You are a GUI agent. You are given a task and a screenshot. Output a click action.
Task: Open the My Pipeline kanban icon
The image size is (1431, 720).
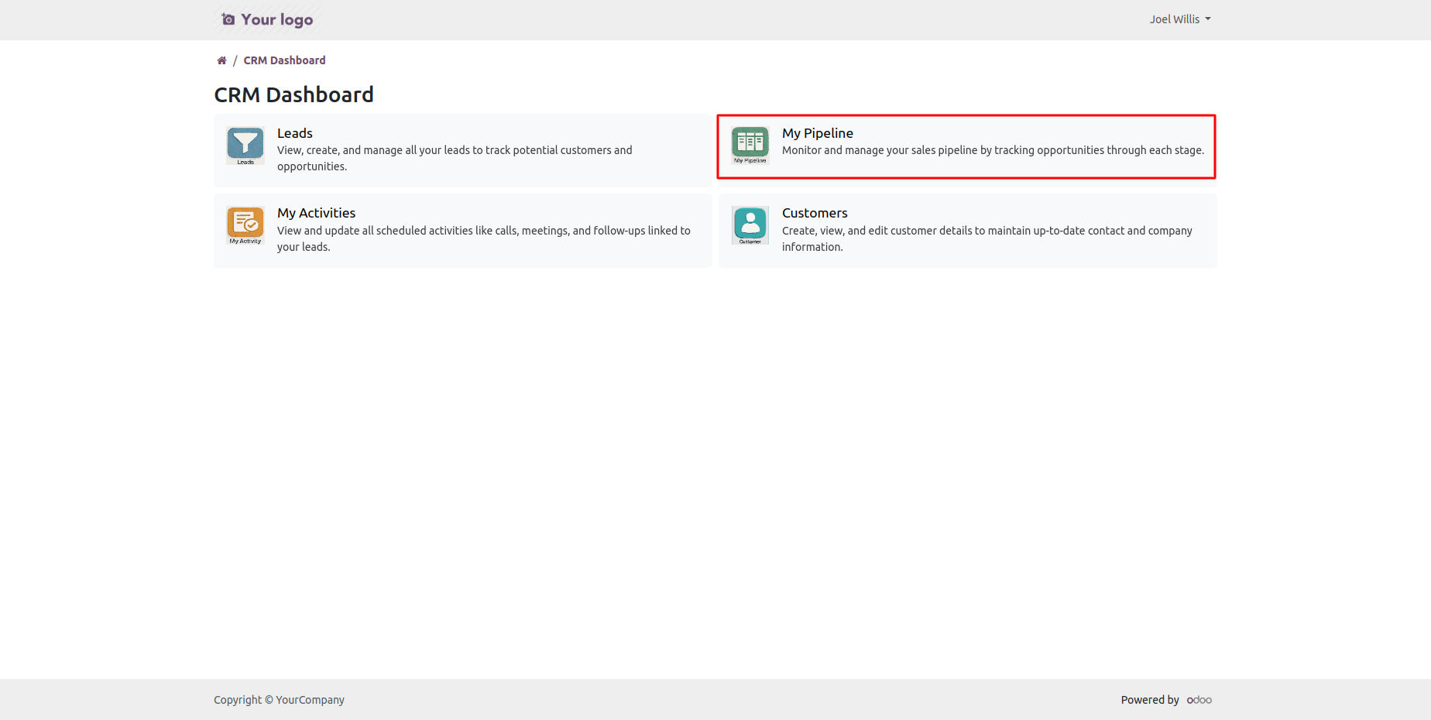coord(750,146)
